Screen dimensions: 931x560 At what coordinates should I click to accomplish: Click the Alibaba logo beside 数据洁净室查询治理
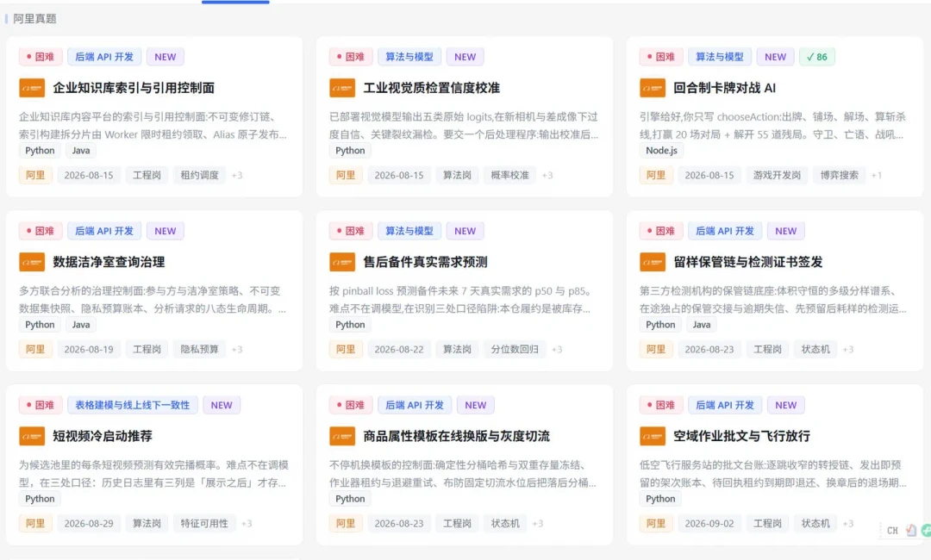[x=32, y=262]
